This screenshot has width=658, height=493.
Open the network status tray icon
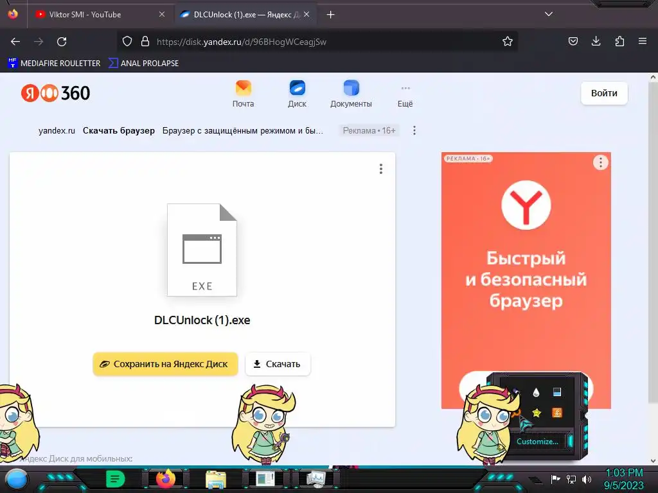coord(571,479)
